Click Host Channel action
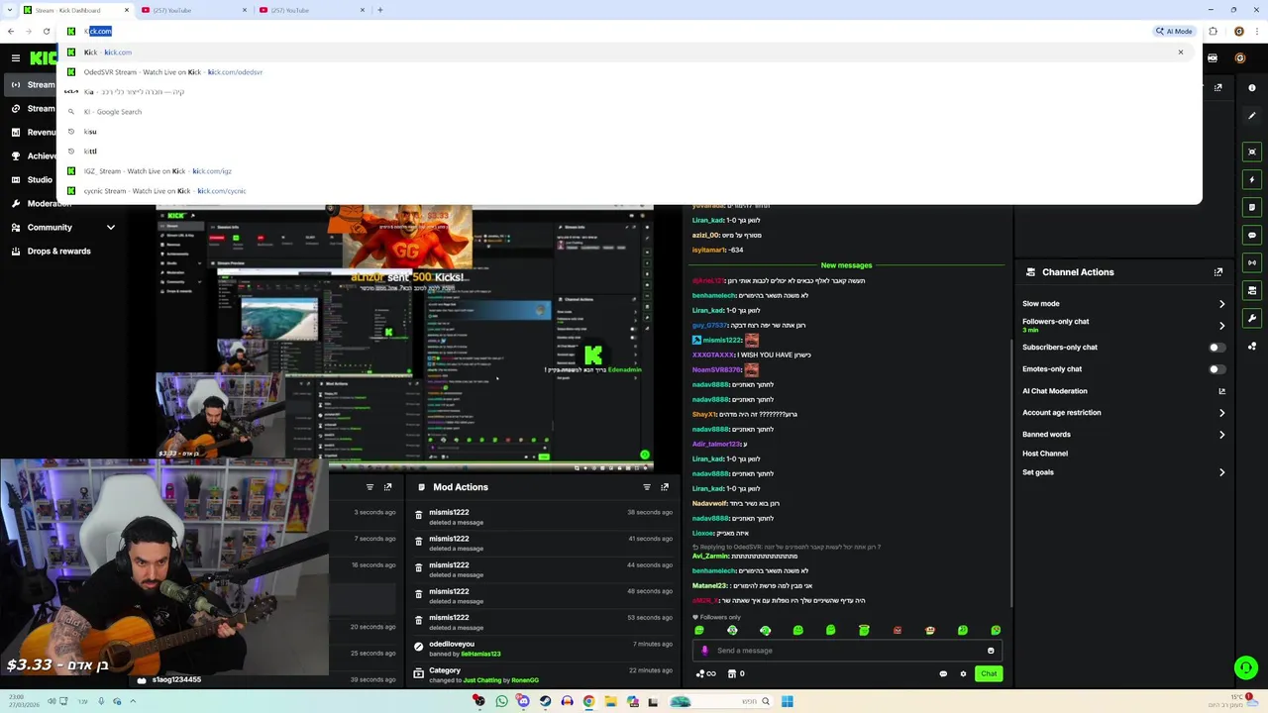 point(1045,454)
